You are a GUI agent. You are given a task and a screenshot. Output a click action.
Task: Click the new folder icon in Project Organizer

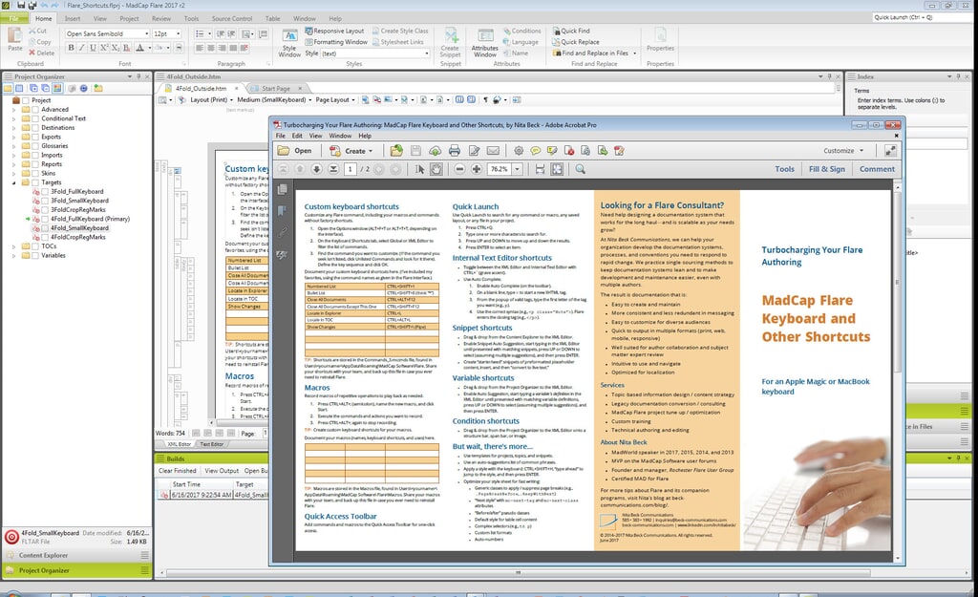pyautogui.click(x=98, y=89)
